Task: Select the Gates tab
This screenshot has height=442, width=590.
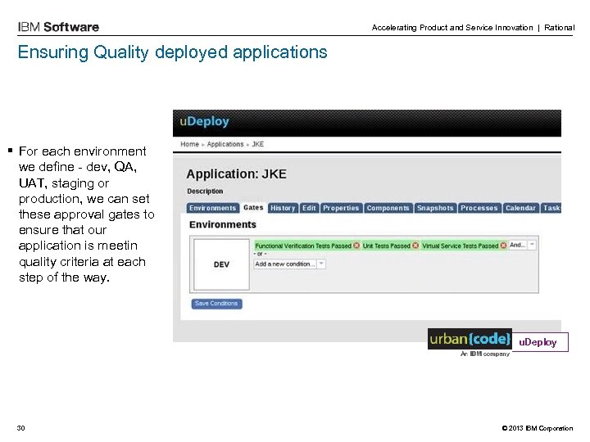Action: [x=253, y=208]
